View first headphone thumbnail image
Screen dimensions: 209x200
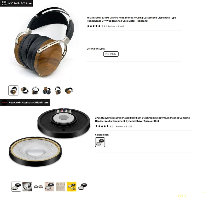click(13, 91)
